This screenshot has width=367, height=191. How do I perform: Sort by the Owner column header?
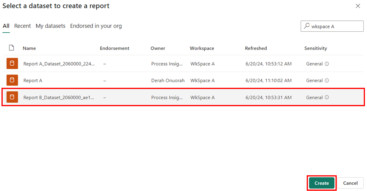(158, 48)
